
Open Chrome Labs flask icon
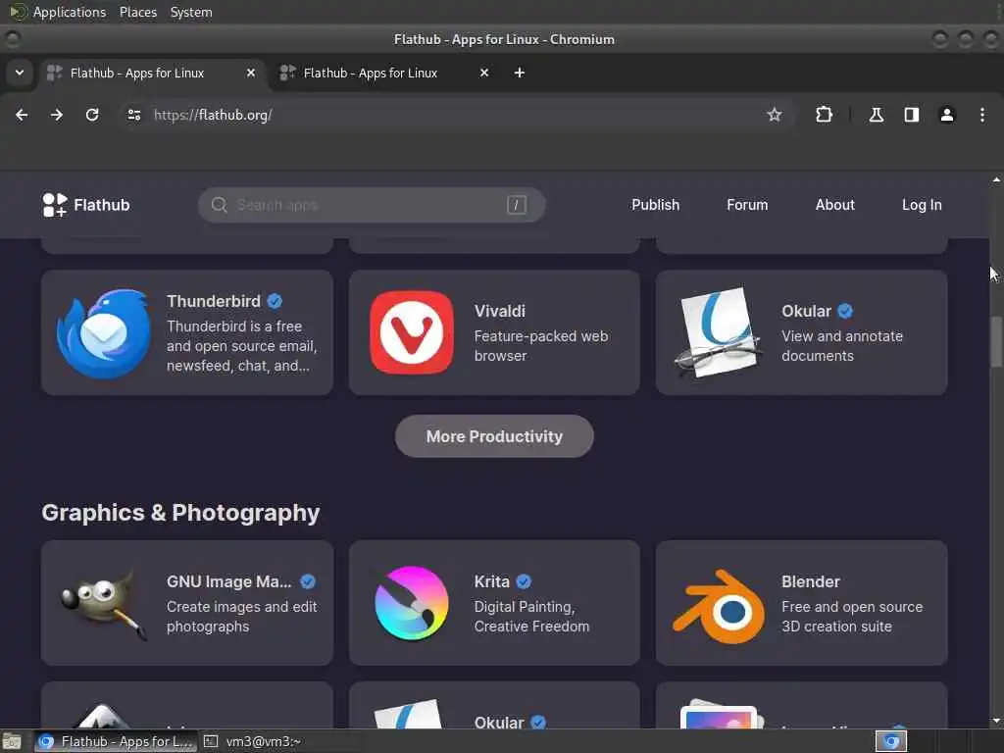(x=876, y=115)
